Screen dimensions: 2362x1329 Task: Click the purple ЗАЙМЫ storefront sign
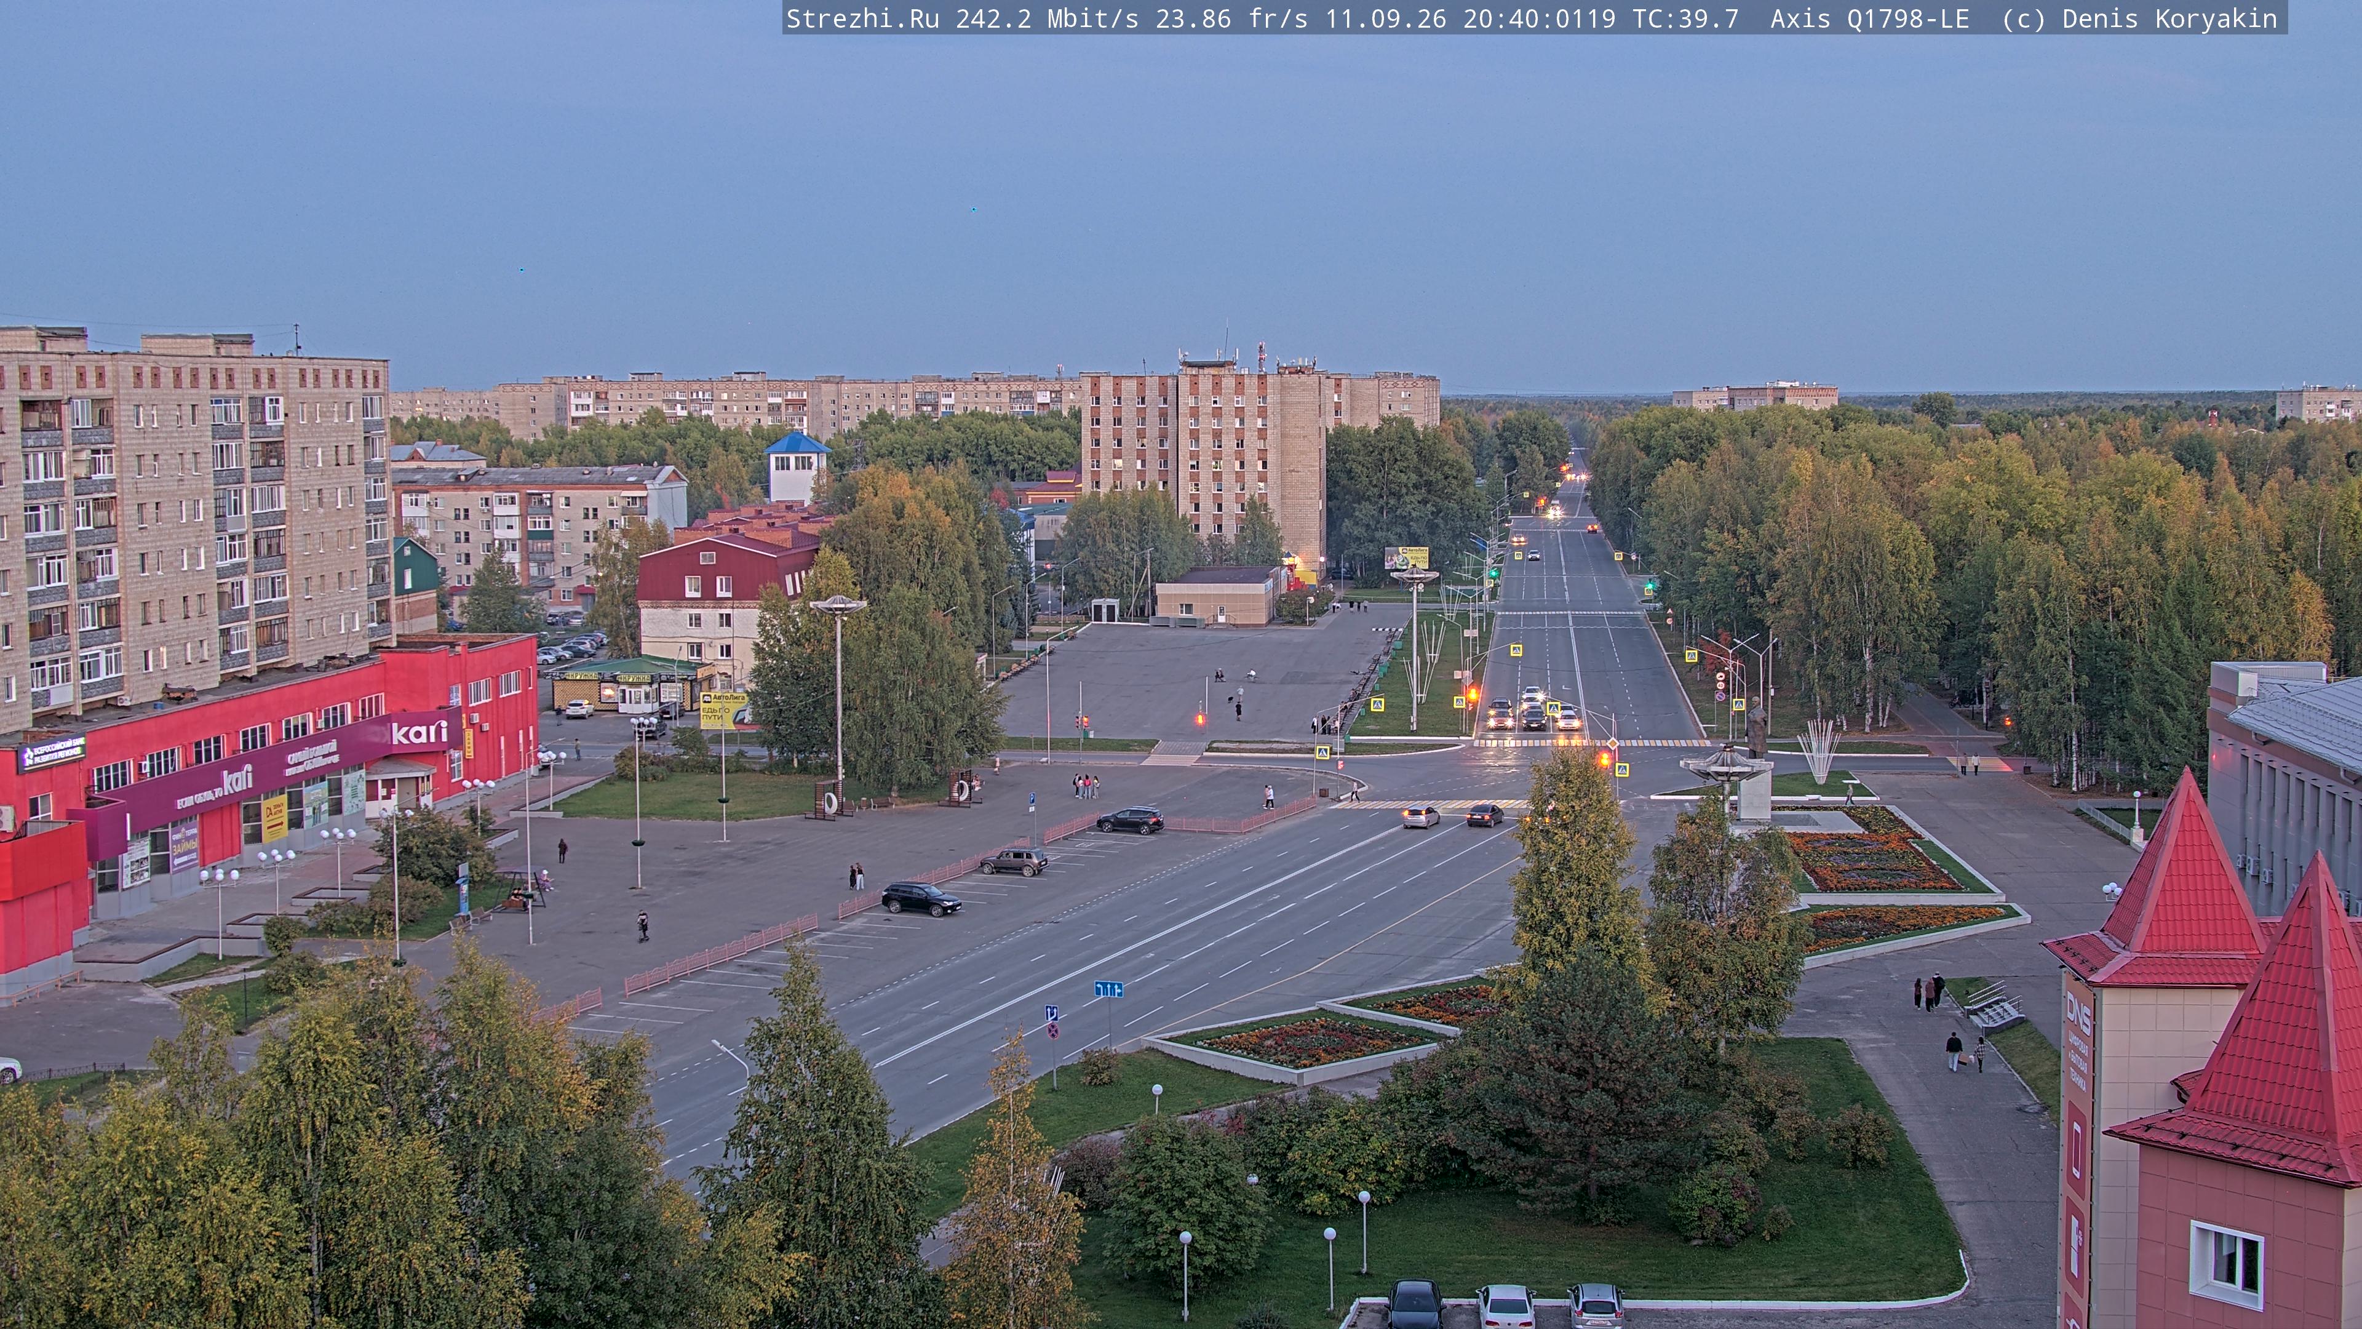click(x=185, y=845)
